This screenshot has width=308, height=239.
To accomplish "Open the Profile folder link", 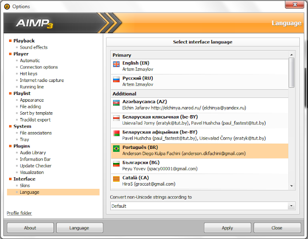I will (x=19, y=213).
